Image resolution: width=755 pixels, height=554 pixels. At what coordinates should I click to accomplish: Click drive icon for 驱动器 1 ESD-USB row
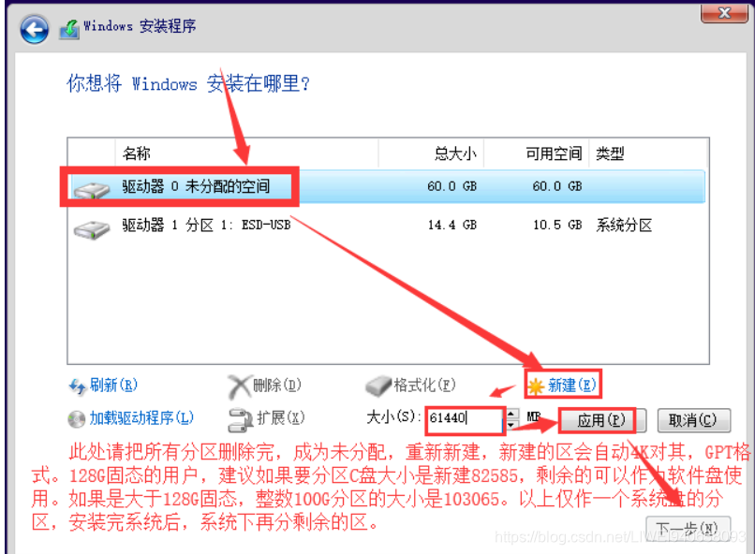pos(92,229)
